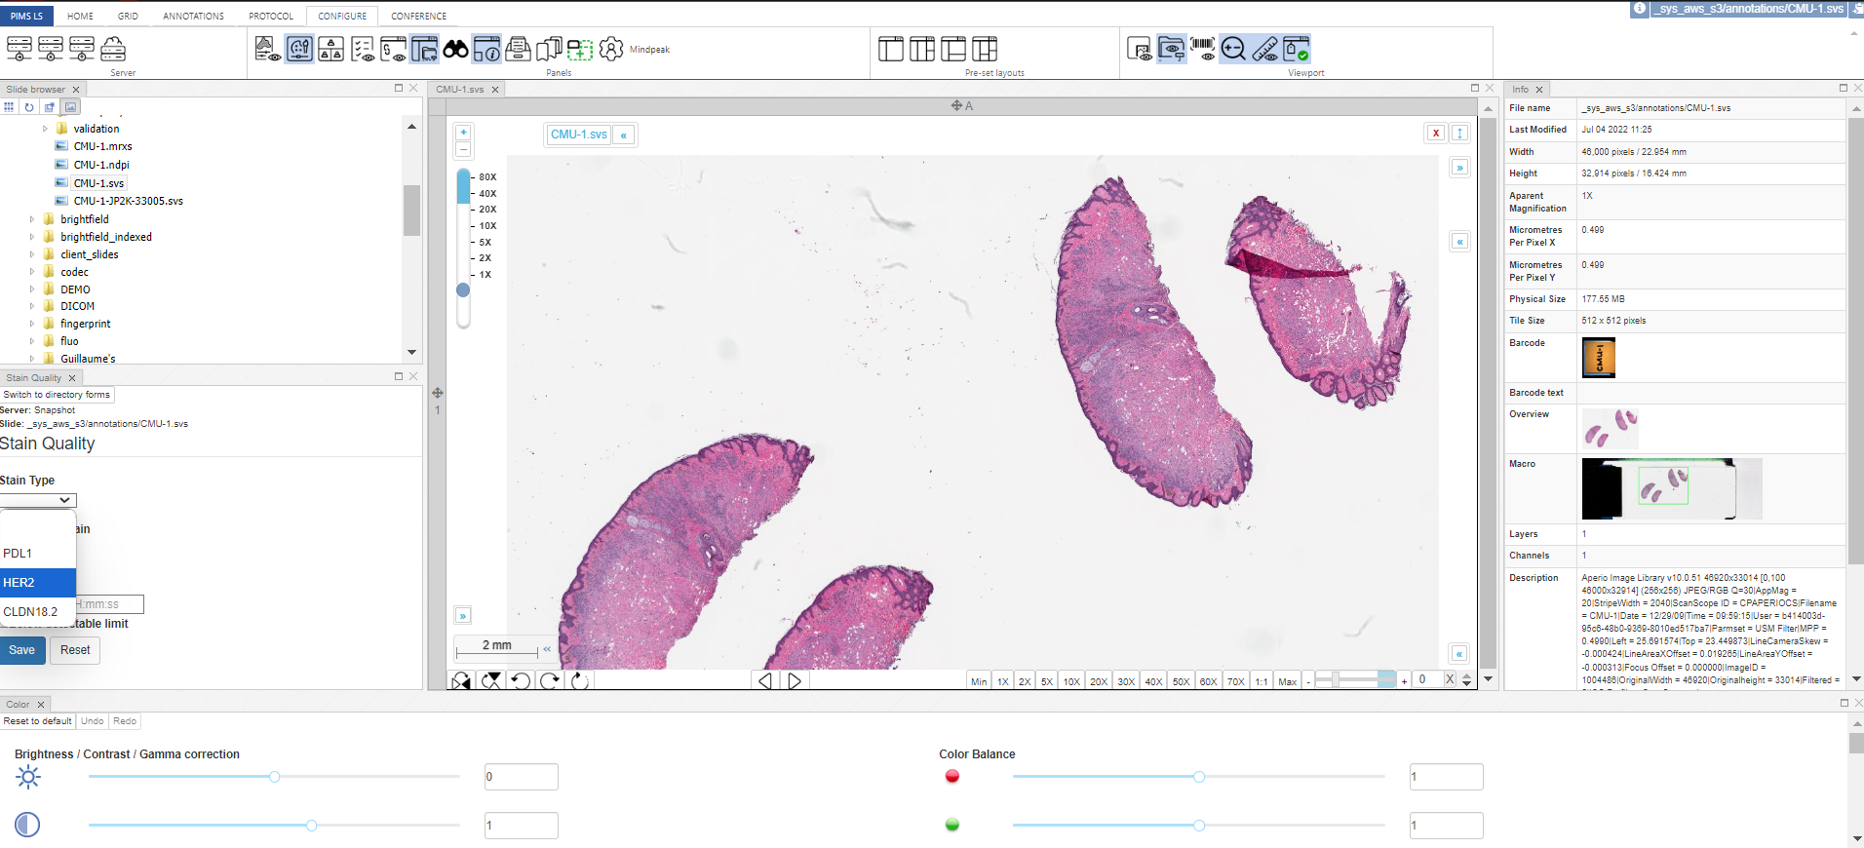1864x848 pixels.
Task: Expand the brightfield folder in tree
Action: tap(32, 219)
